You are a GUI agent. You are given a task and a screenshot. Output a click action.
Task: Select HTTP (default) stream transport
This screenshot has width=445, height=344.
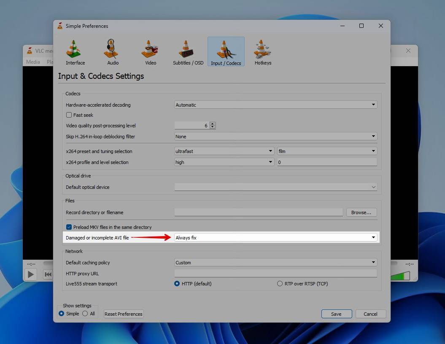coord(177,284)
